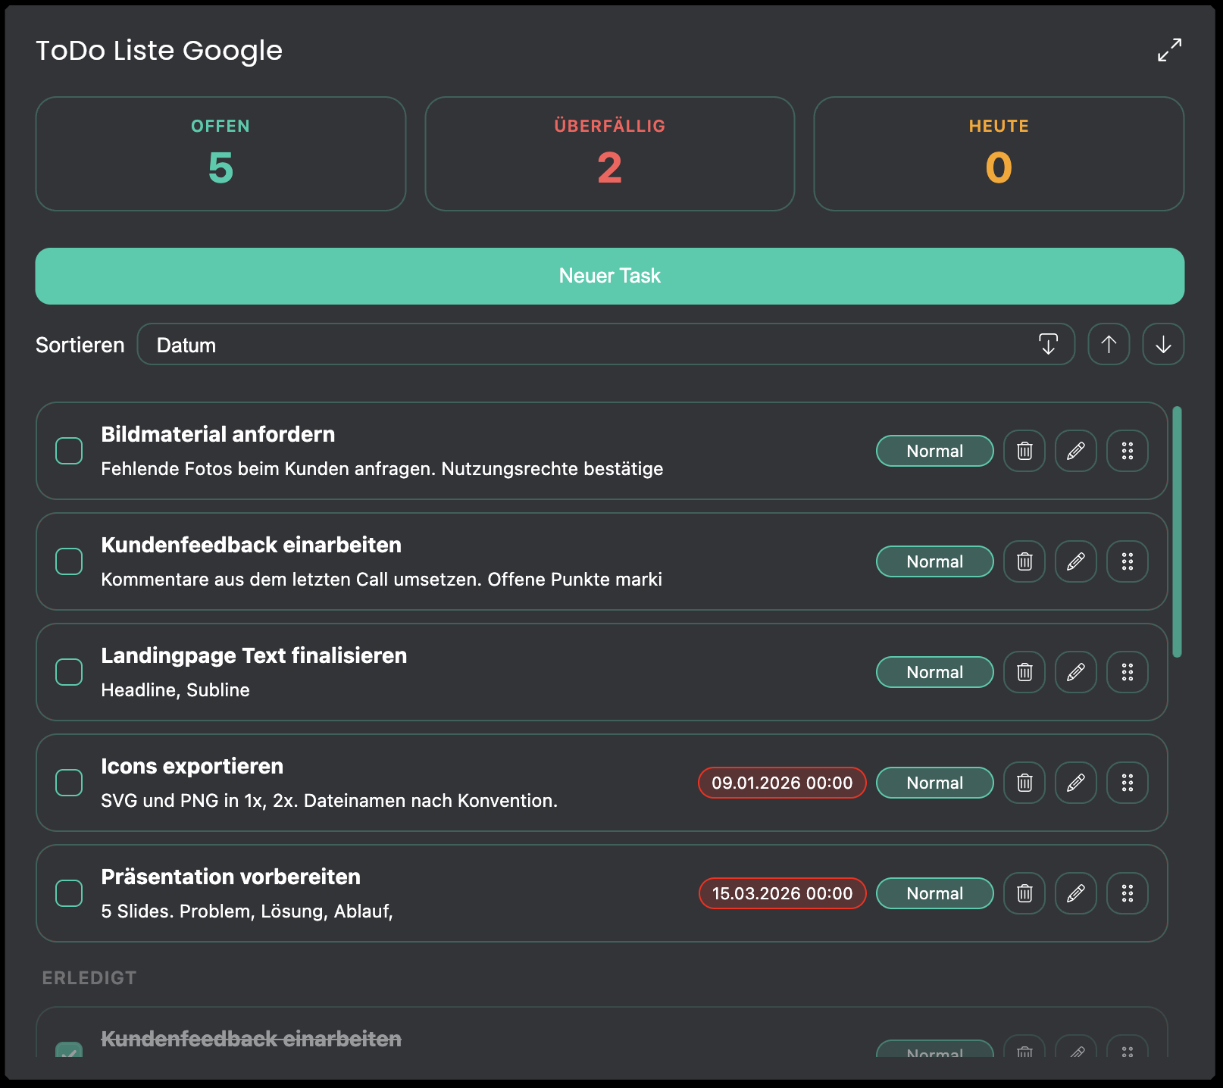Tick the Landingpage Text finalisieren checkbox
The image size is (1223, 1088).
[x=69, y=672]
